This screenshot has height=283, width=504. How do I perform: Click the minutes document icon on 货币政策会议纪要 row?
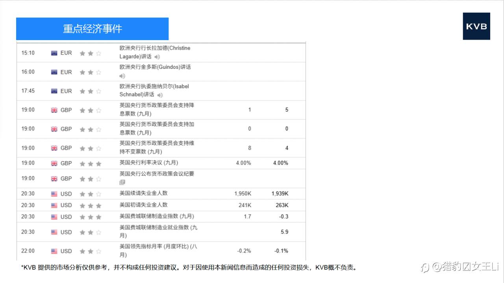point(122,182)
